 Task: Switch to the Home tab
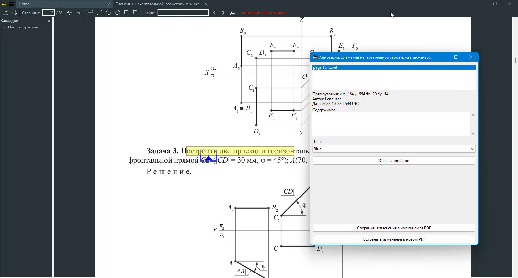click(24, 4)
